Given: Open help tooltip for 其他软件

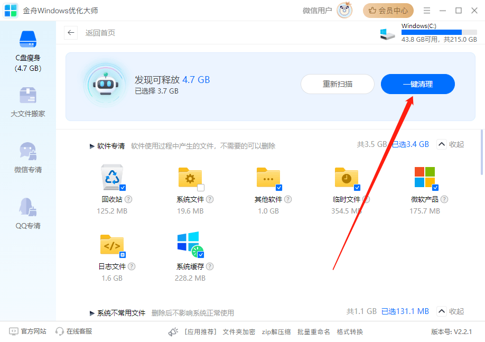Looking at the screenshot, I should [x=288, y=199].
